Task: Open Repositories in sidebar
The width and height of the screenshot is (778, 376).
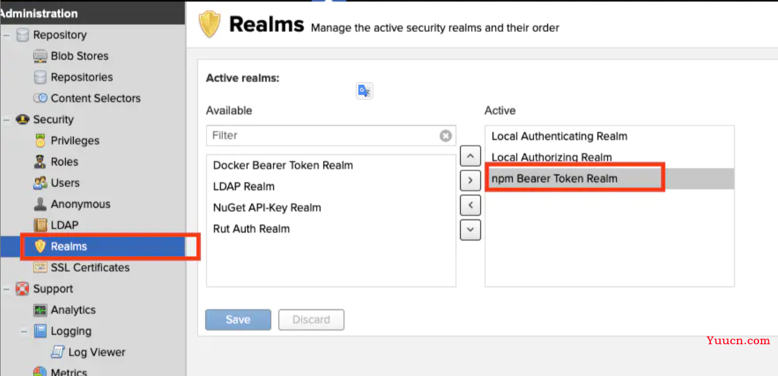Action: pyautogui.click(x=82, y=78)
